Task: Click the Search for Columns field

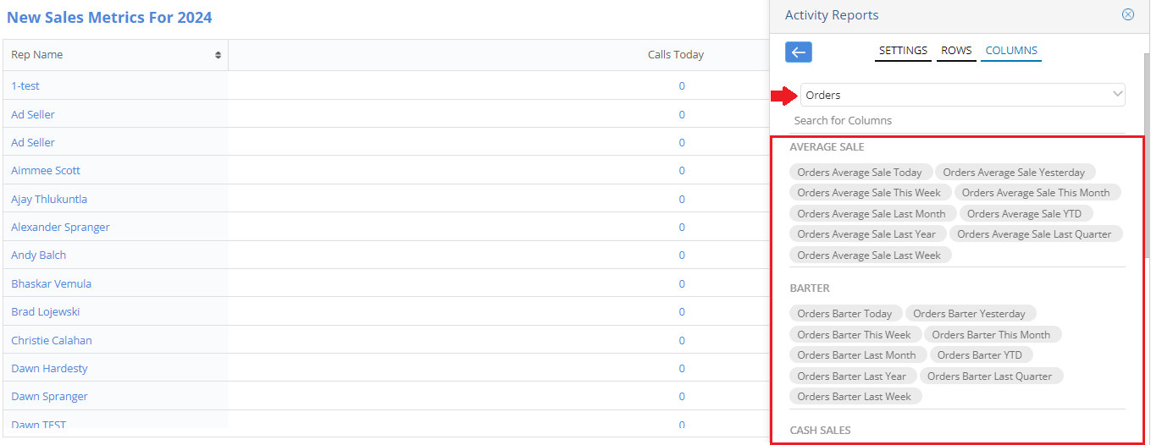Action: click(957, 121)
